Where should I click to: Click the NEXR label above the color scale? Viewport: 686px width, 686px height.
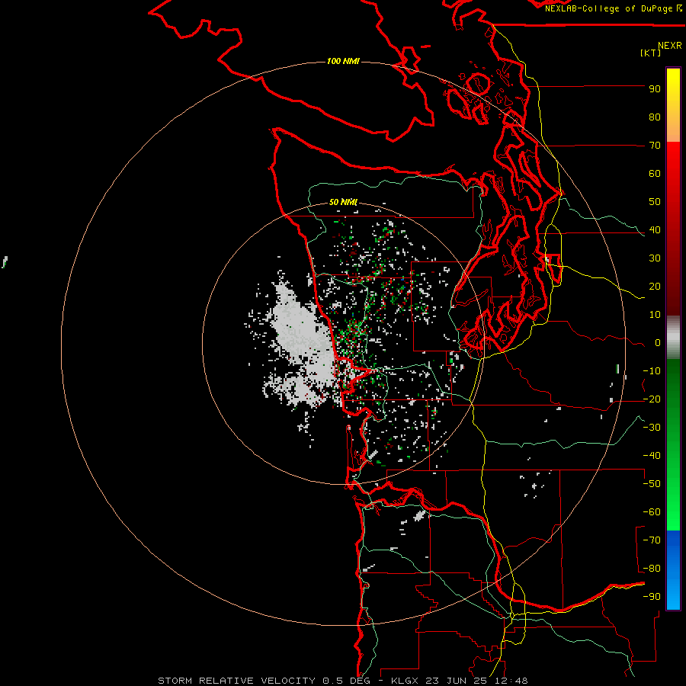tap(669, 46)
